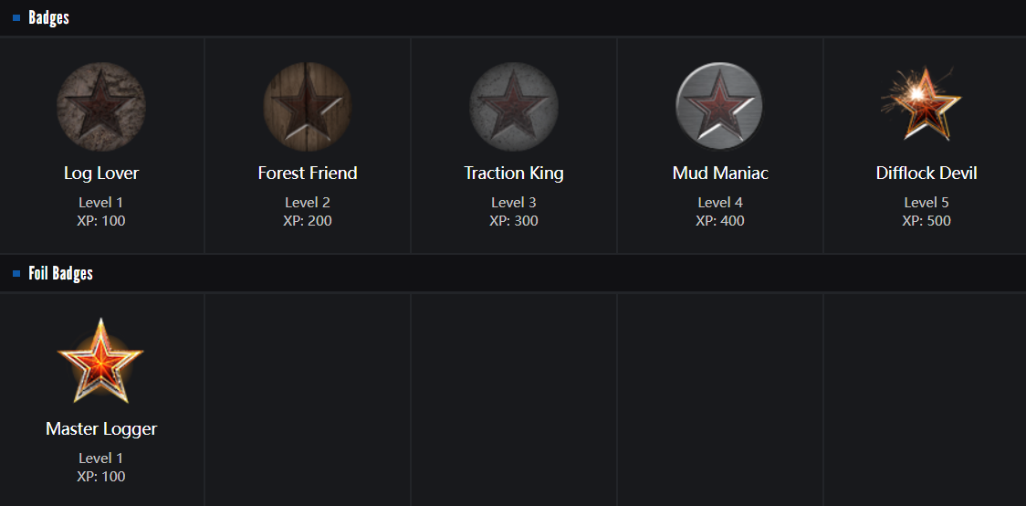Select the Master Logger foil star badge

tap(100, 362)
